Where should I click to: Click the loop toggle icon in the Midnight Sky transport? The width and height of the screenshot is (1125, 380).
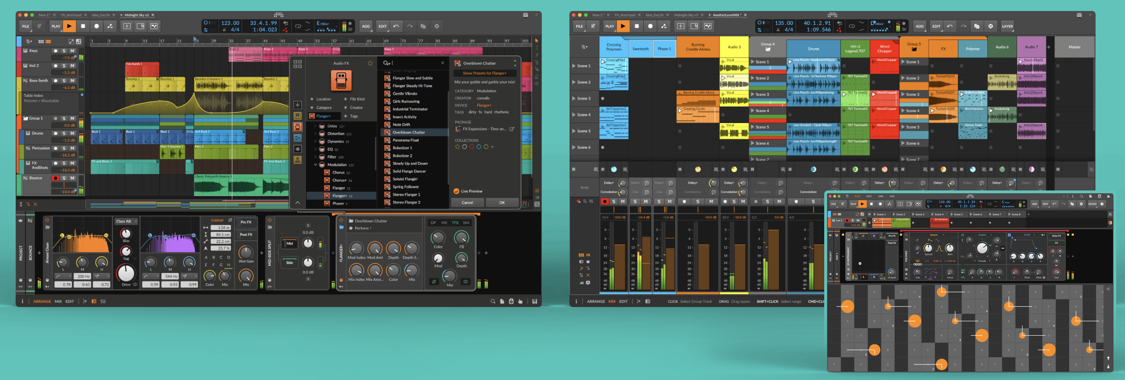click(x=298, y=26)
